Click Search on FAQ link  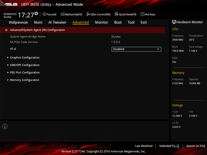(195, 146)
